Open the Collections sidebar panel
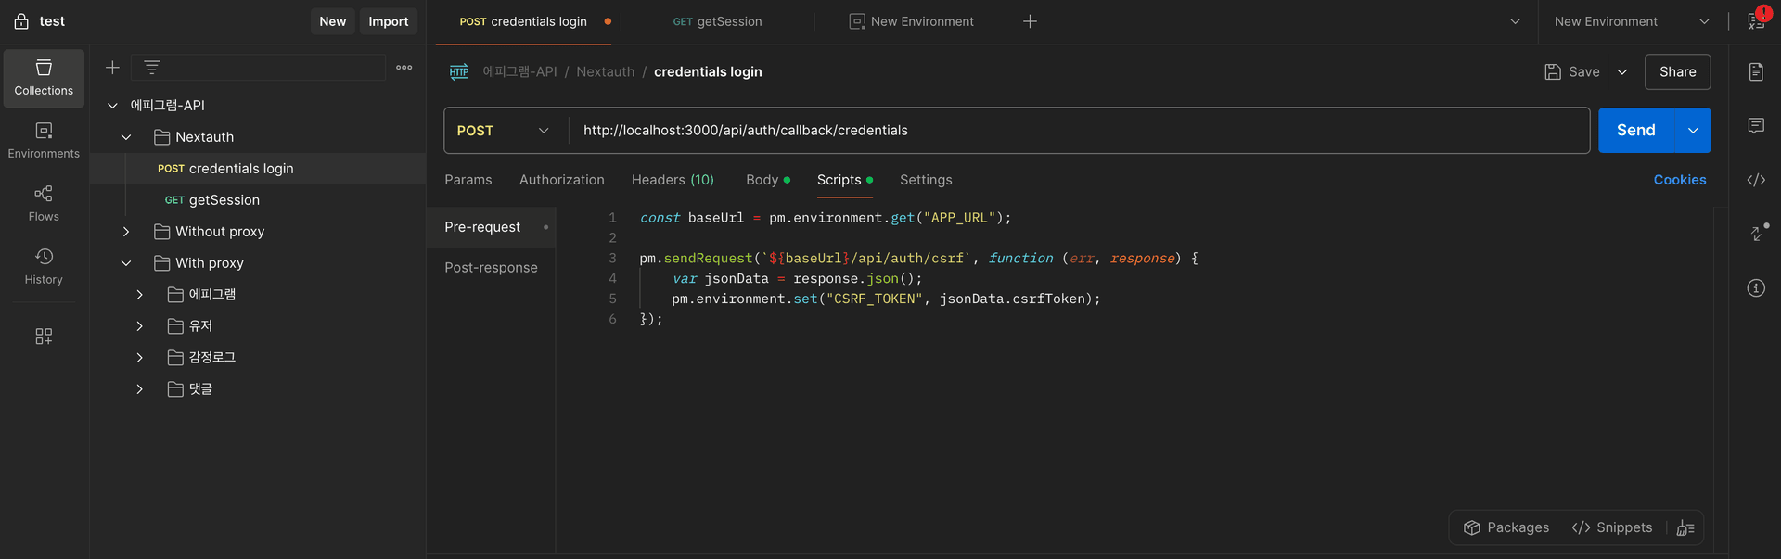This screenshot has width=1781, height=559. click(x=44, y=78)
